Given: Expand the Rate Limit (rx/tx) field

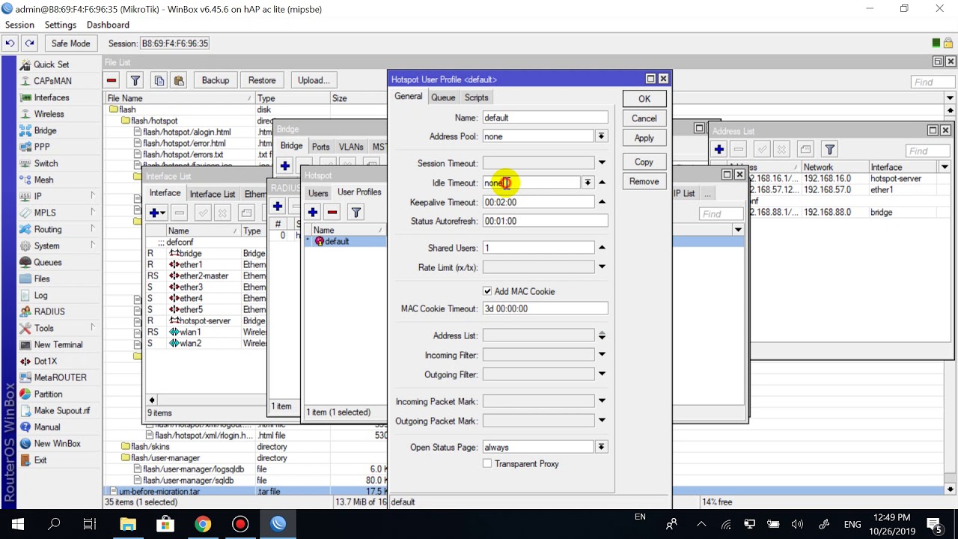Looking at the screenshot, I should click(602, 267).
